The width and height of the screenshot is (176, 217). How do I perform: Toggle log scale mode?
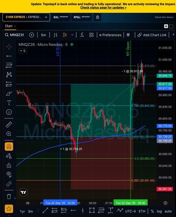[159, 211]
